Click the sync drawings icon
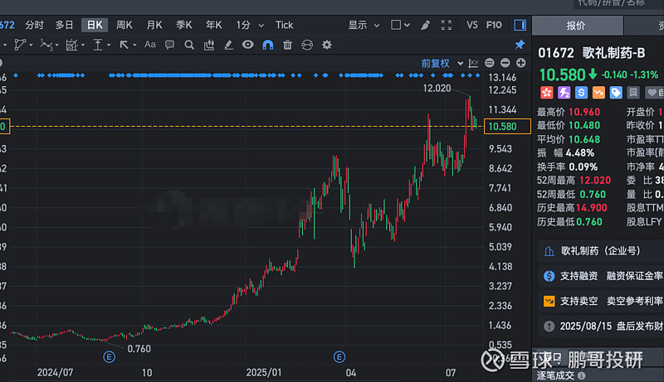Image resolution: width=664 pixels, height=382 pixels. click(x=307, y=45)
